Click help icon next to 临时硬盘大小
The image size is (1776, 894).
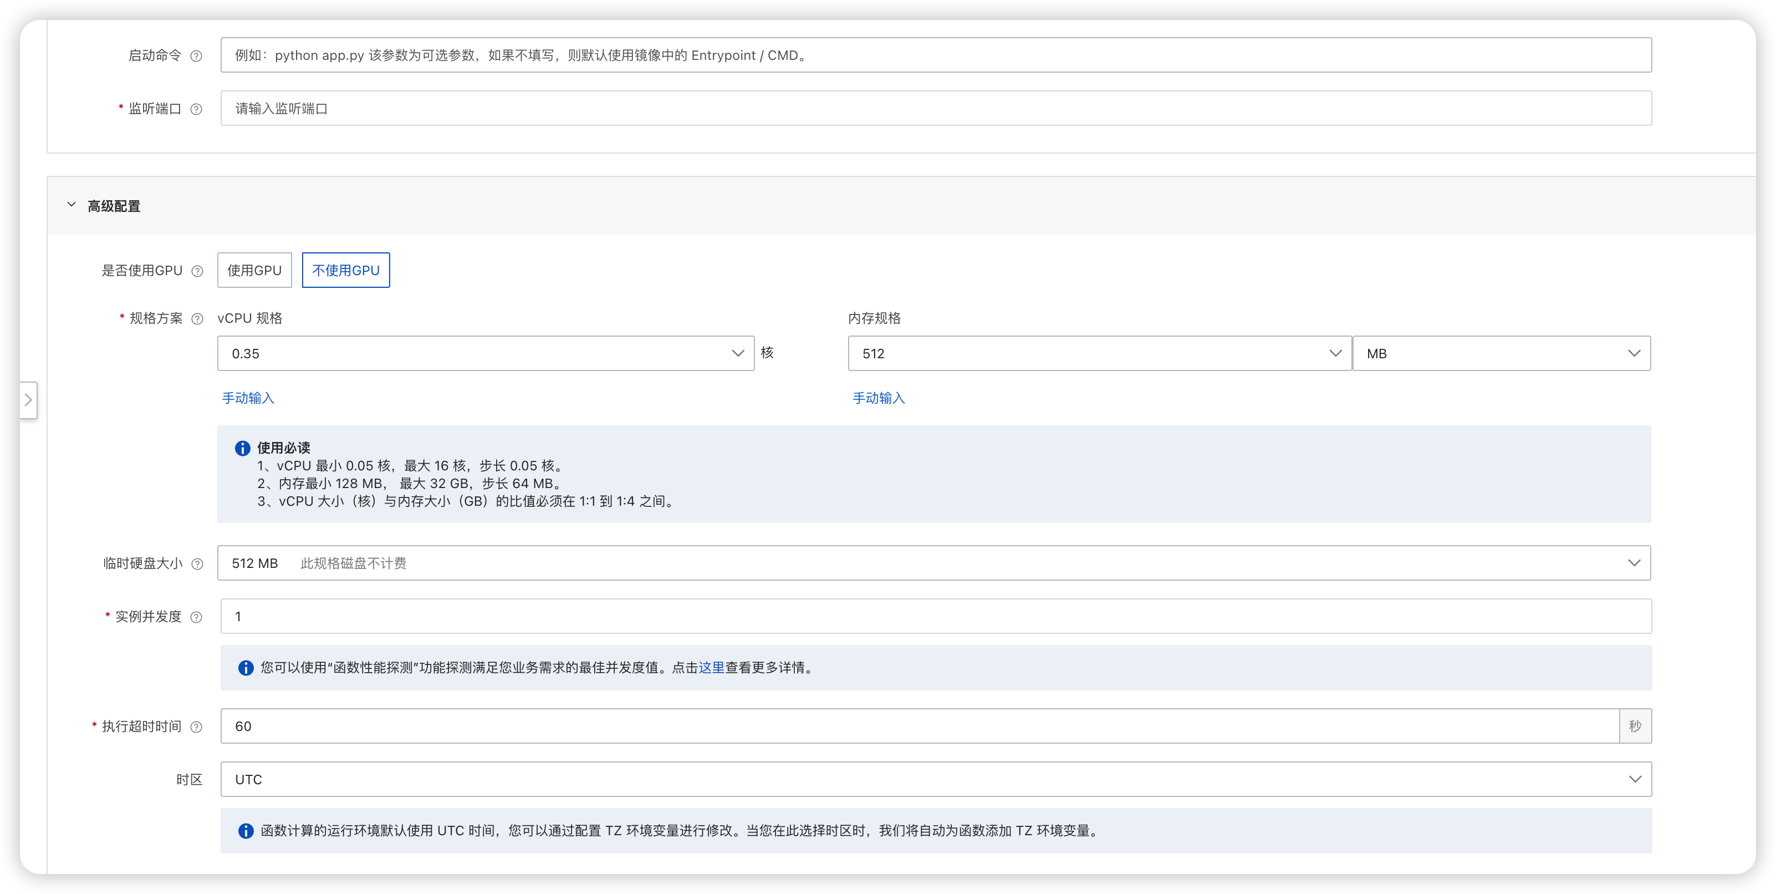click(197, 563)
